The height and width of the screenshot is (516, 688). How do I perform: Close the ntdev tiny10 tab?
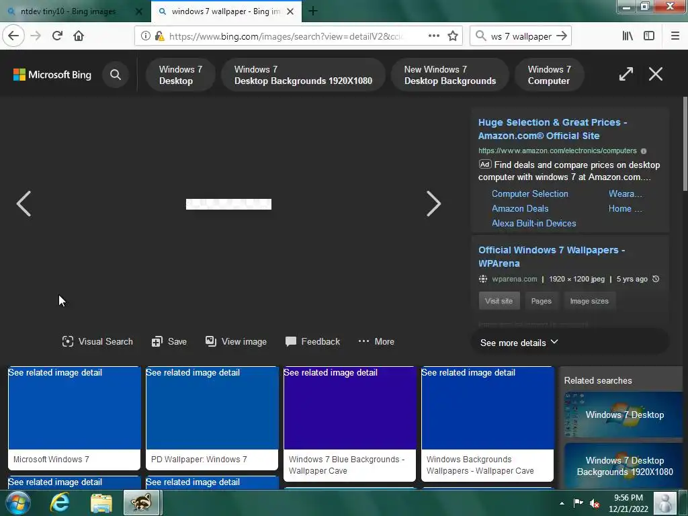point(138,11)
